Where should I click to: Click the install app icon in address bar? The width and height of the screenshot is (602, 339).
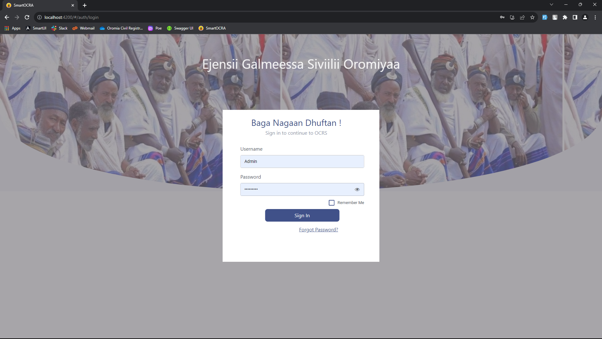tap(512, 17)
